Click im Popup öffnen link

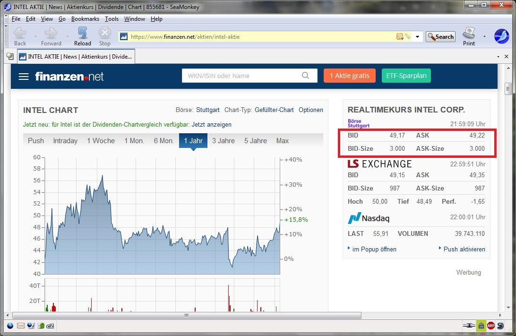pyautogui.click(x=374, y=249)
